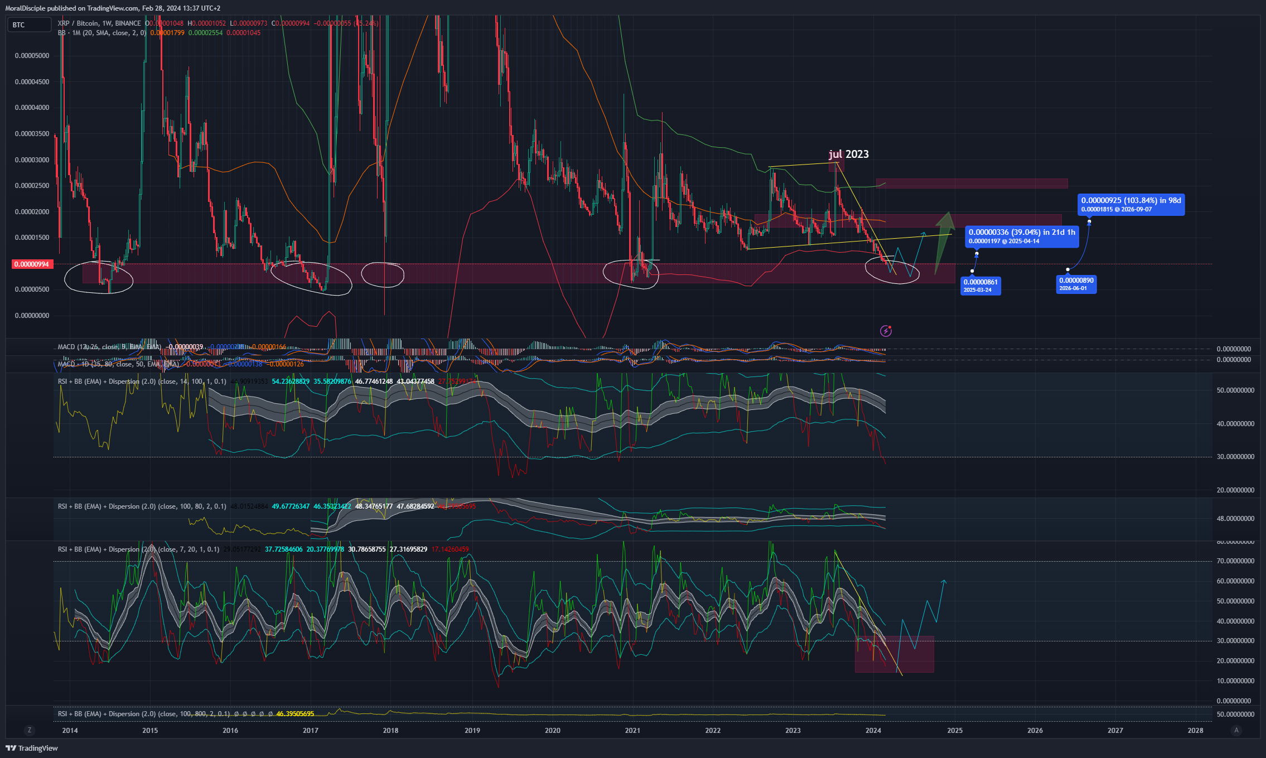Click the forecast start label 0.00000890

pos(1076,284)
